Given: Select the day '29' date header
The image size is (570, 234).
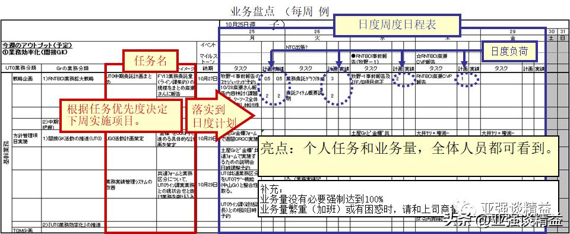Looking at the screenshot, I should pyautogui.click(x=512, y=31).
